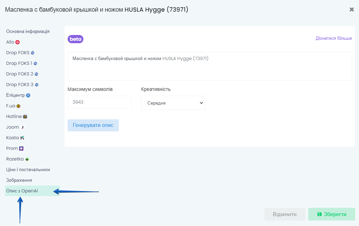Screen dimensions: 359x226
Task: Click the Joom logo icon
Action: coord(22,127)
